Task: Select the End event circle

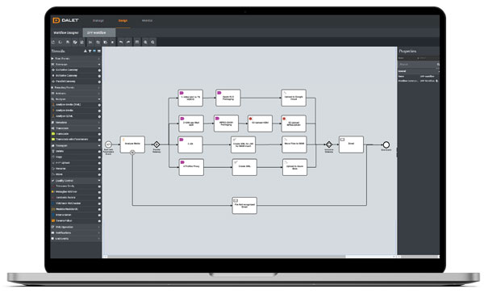Action: pyautogui.click(x=386, y=144)
